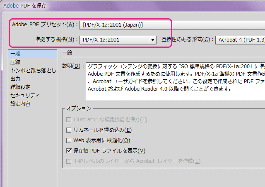The width and height of the screenshot is (265, 187).
Task: Select the 圧縮 category
Action: tap(32, 62)
